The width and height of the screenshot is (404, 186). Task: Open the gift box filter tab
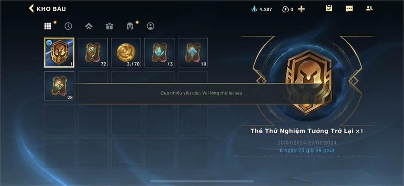(110, 26)
